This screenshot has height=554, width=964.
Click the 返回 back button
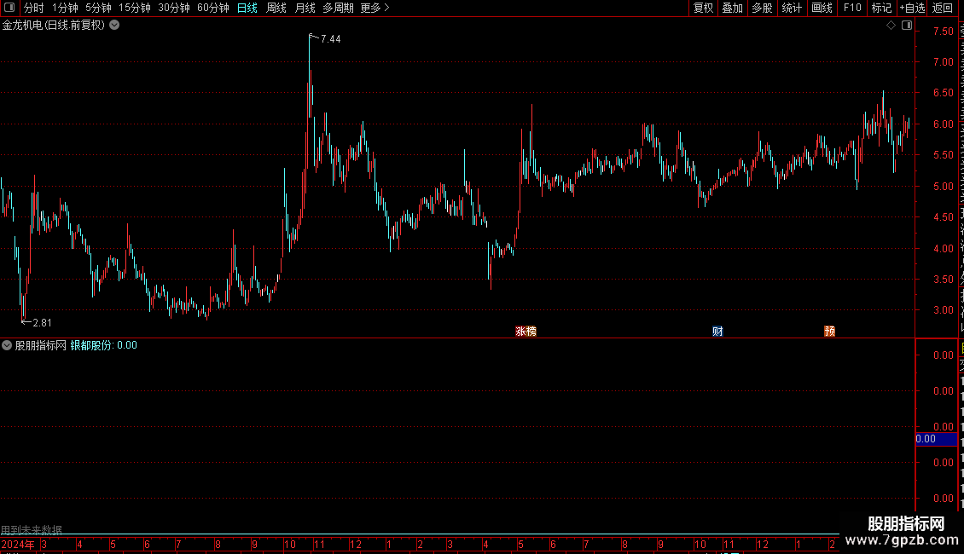pyautogui.click(x=943, y=8)
